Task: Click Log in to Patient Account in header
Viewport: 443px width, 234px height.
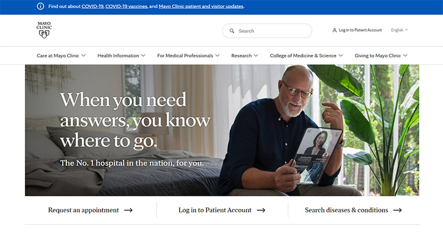Action: [x=357, y=30]
